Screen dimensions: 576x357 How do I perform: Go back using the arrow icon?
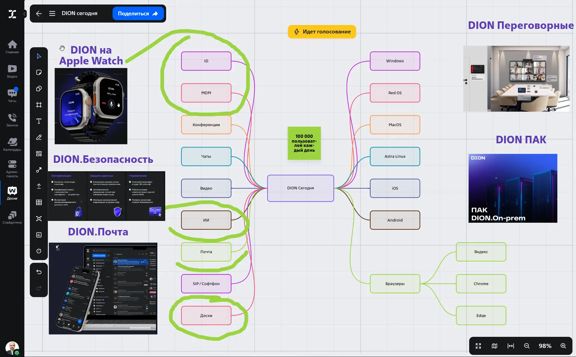39,14
